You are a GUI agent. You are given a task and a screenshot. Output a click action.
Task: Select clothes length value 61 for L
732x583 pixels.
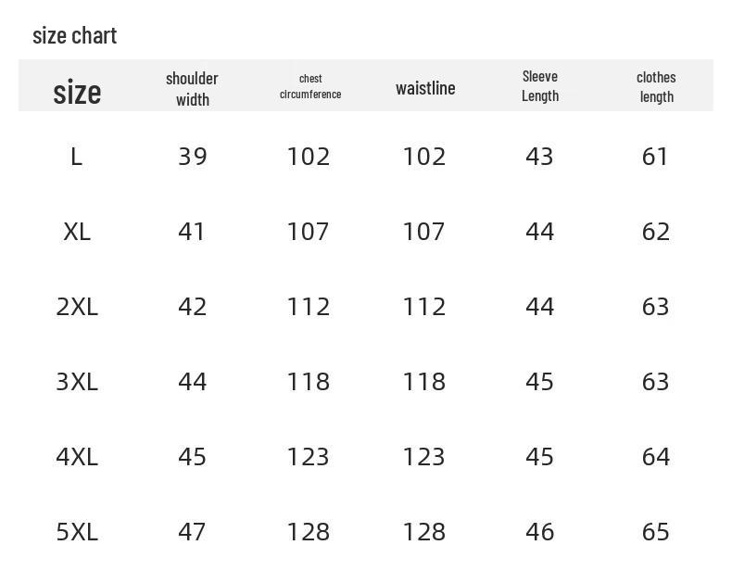(655, 157)
